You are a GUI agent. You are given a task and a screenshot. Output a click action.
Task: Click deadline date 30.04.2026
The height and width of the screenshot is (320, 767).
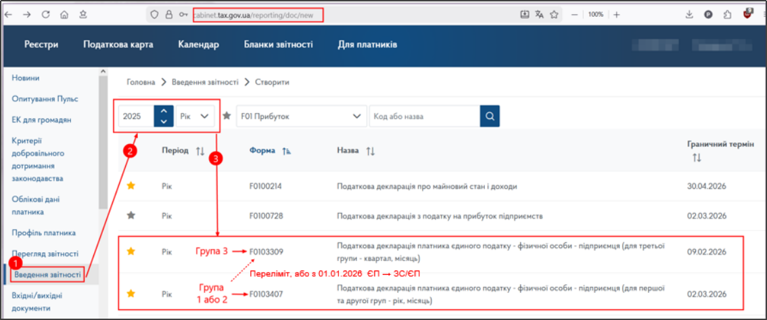pos(707,187)
